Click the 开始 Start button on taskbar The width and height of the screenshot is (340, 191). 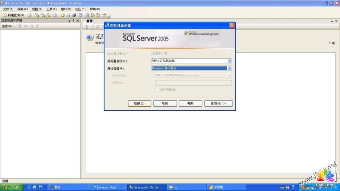tap(11, 187)
